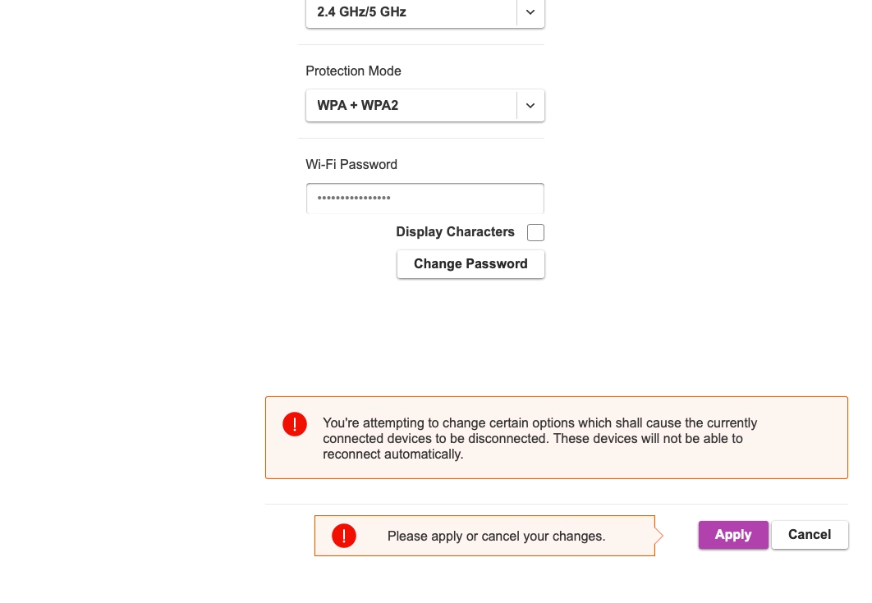Click "Please apply or cancel your changes" text
872x603 pixels.
(x=496, y=537)
